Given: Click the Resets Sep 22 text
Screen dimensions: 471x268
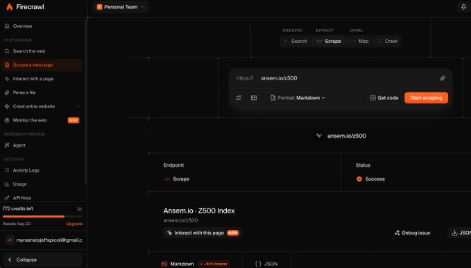Looking at the screenshot, I should click(x=17, y=224).
